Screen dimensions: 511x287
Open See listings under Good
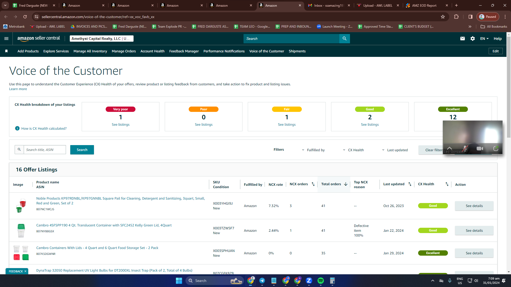coord(370,125)
